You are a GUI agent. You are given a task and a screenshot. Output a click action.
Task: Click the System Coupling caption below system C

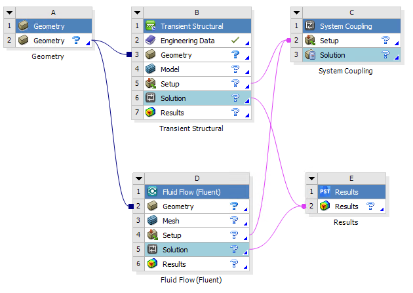point(345,71)
